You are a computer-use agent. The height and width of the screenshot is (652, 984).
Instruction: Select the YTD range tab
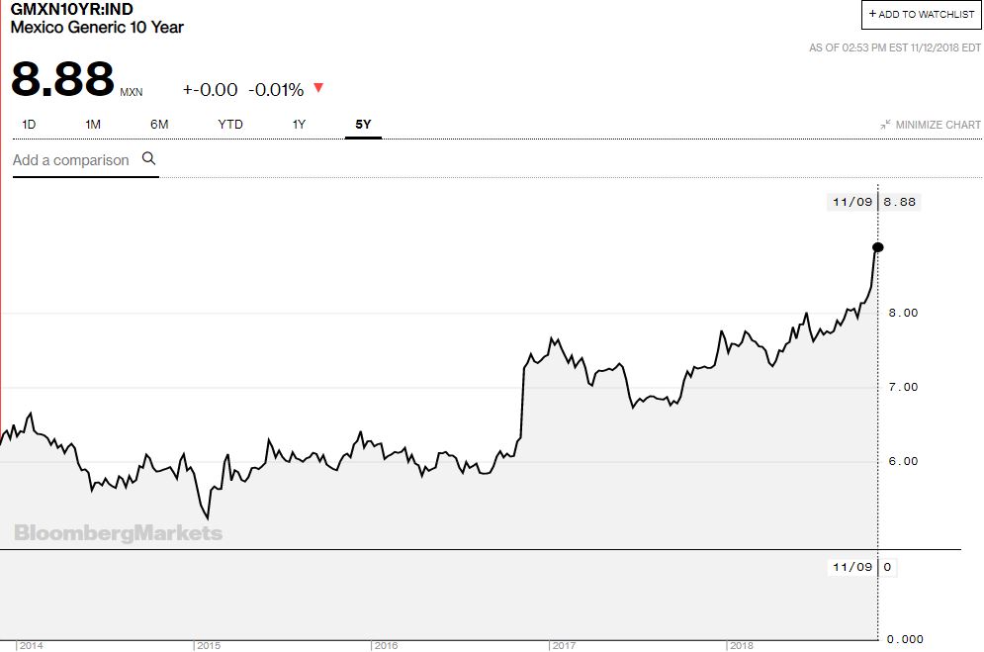pos(230,125)
